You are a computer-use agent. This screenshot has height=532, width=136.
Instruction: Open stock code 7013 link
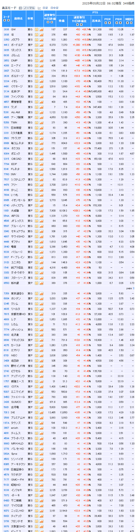coord(6,413)
